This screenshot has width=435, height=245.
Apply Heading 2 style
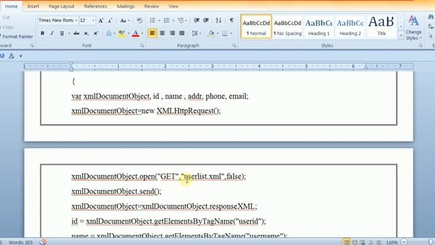350,27
